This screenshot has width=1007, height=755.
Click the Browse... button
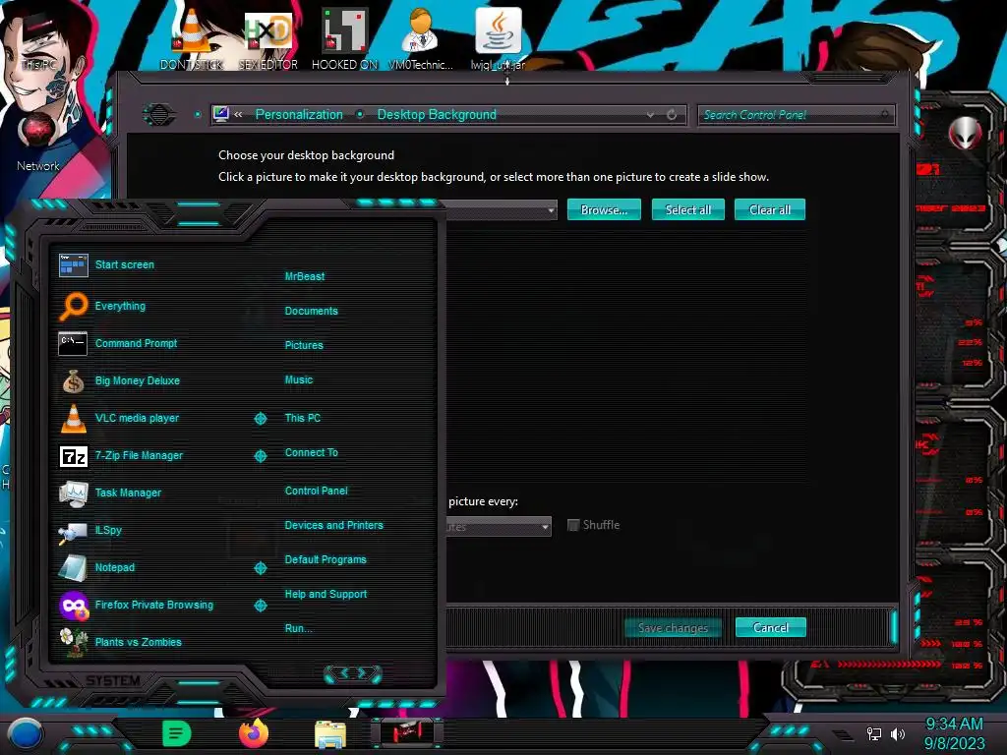604,210
